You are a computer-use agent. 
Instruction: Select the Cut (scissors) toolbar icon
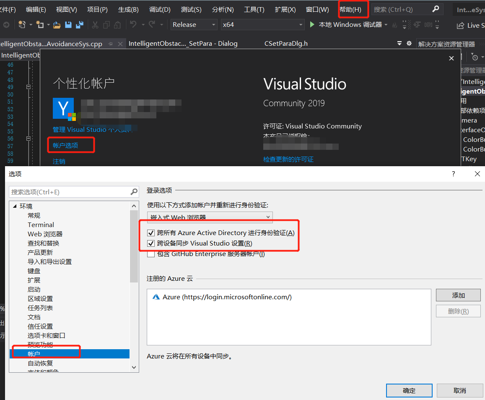(x=94, y=25)
